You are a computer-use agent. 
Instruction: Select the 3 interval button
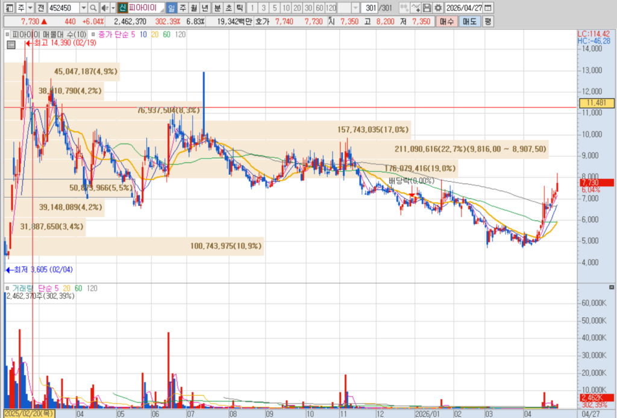[x=263, y=7]
